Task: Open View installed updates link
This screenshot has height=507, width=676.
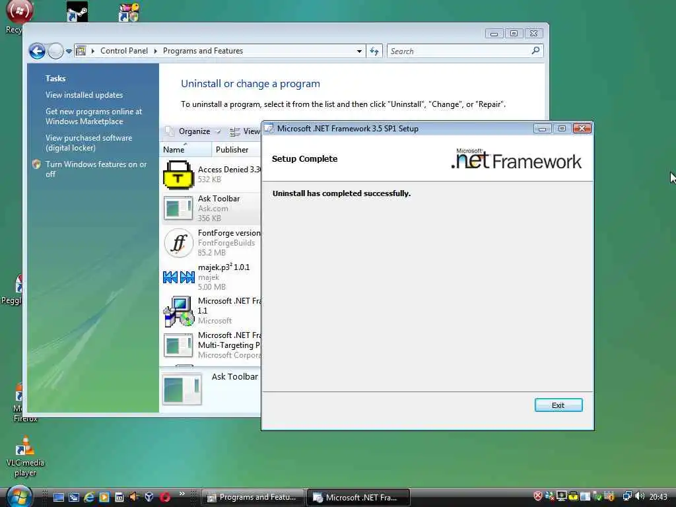Action: (84, 95)
